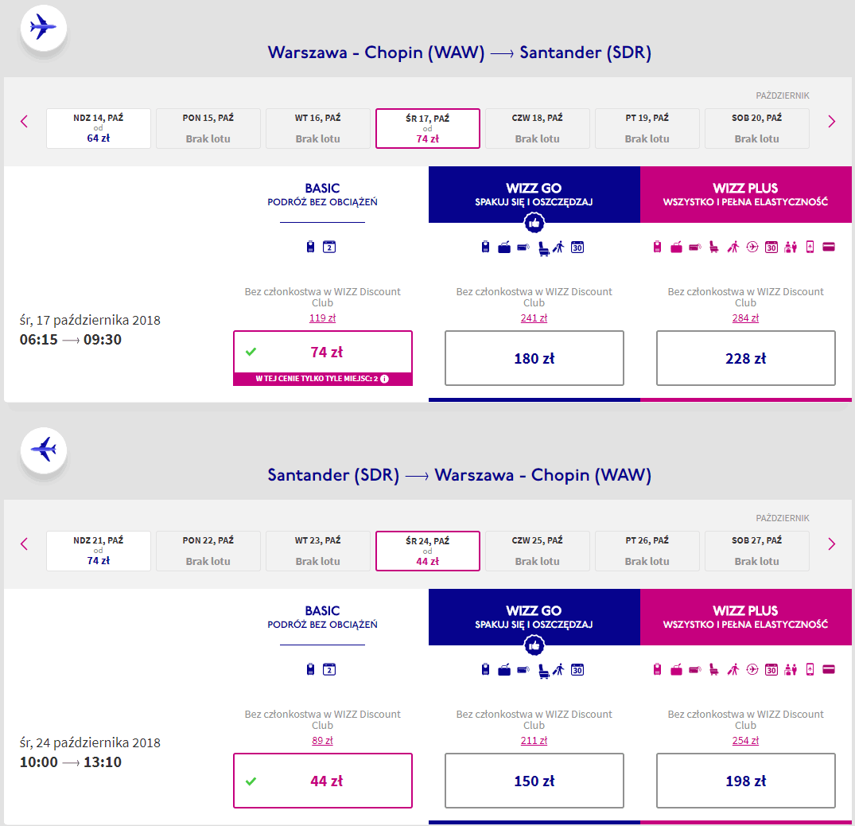Viewport: 855px width, 826px height.
Task: Click outbound WIZZ PLUS family seating icon
Action: tap(791, 247)
